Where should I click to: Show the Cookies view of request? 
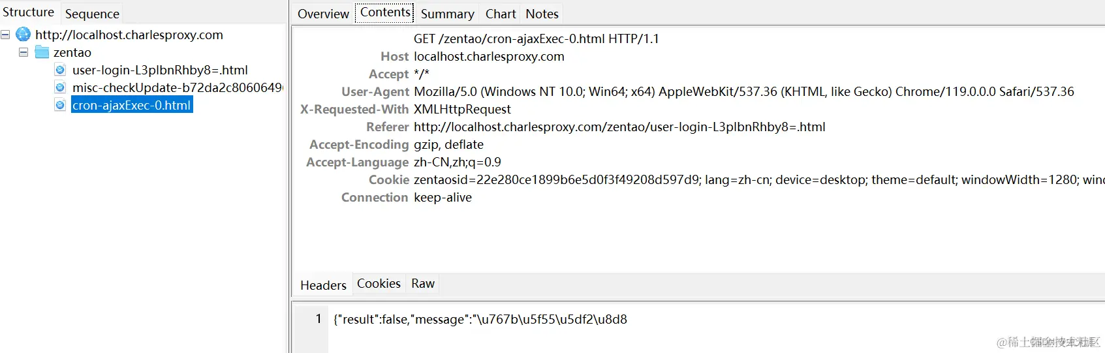pos(379,284)
